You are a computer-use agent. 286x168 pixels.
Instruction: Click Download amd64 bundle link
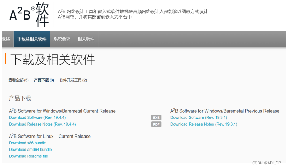pyautogui.click(x=30, y=150)
